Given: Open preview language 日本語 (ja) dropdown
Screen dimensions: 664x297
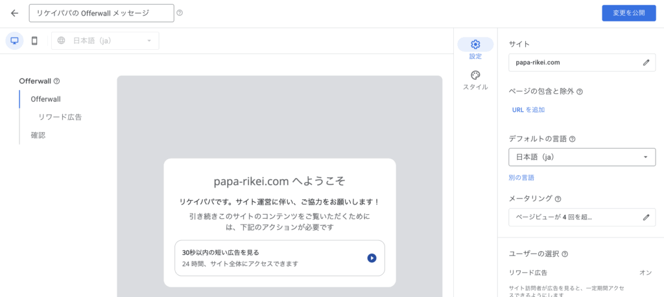Looking at the screenshot, I should 106,41.
